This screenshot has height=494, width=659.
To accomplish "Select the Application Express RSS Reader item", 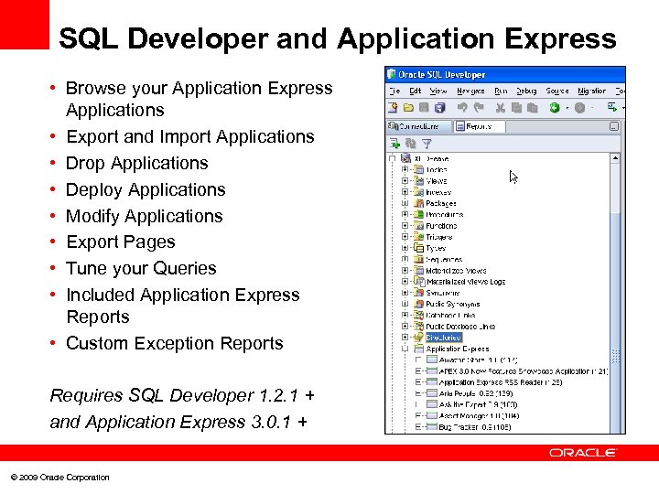I will [x=501, y=382].
